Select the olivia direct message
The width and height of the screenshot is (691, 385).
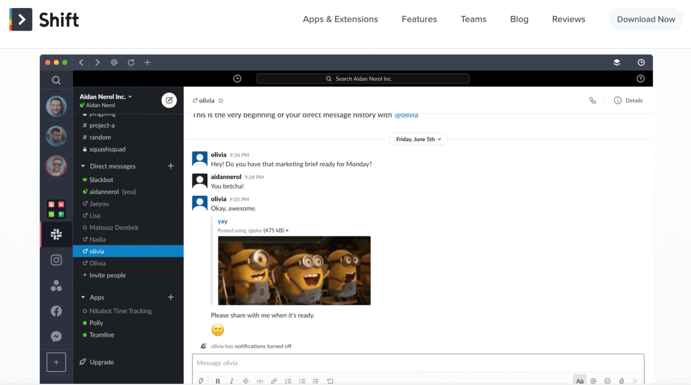[128, 251]
